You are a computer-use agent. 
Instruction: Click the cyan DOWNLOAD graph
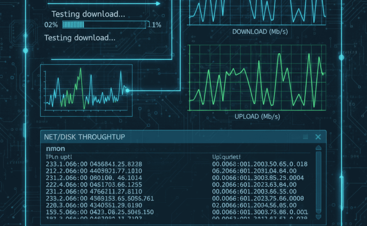(x=258, y=12)
